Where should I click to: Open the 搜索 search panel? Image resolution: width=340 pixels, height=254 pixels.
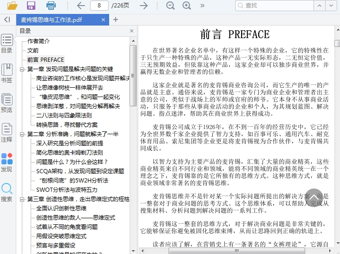[7, 192]
